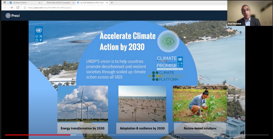The width and height of the screenshot is (273, 139).
Task: Close the Blockchain and the Convergence tab
Action: [x=73, y=3]
